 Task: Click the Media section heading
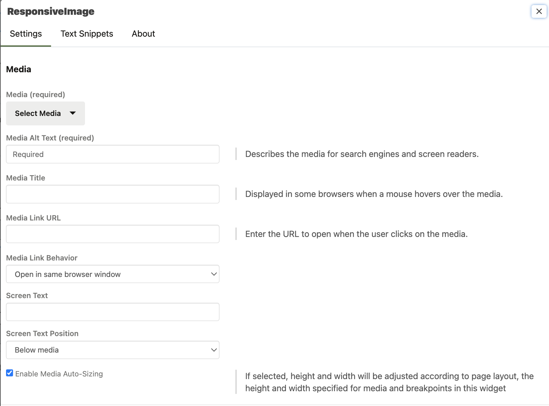19,69
